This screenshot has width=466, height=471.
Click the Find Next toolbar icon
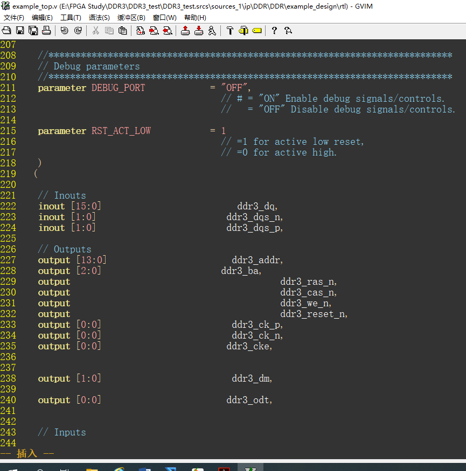tap(154, 30)
